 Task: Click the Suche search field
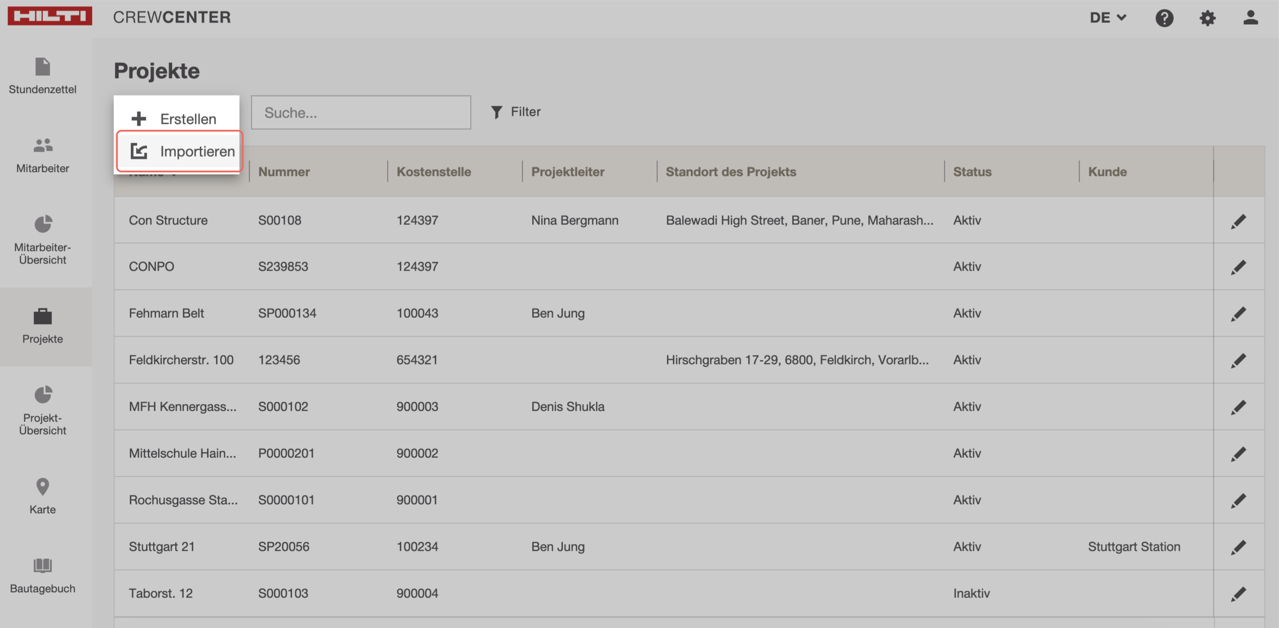pos(361,113)
